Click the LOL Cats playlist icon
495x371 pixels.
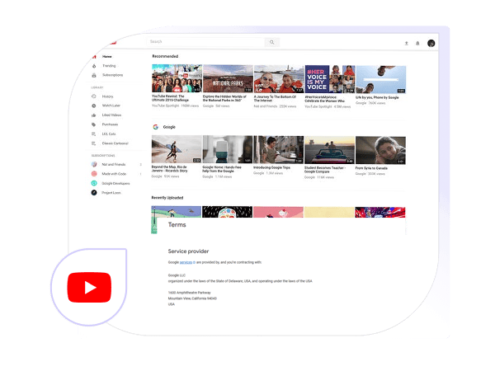click(x=94, y=134)
